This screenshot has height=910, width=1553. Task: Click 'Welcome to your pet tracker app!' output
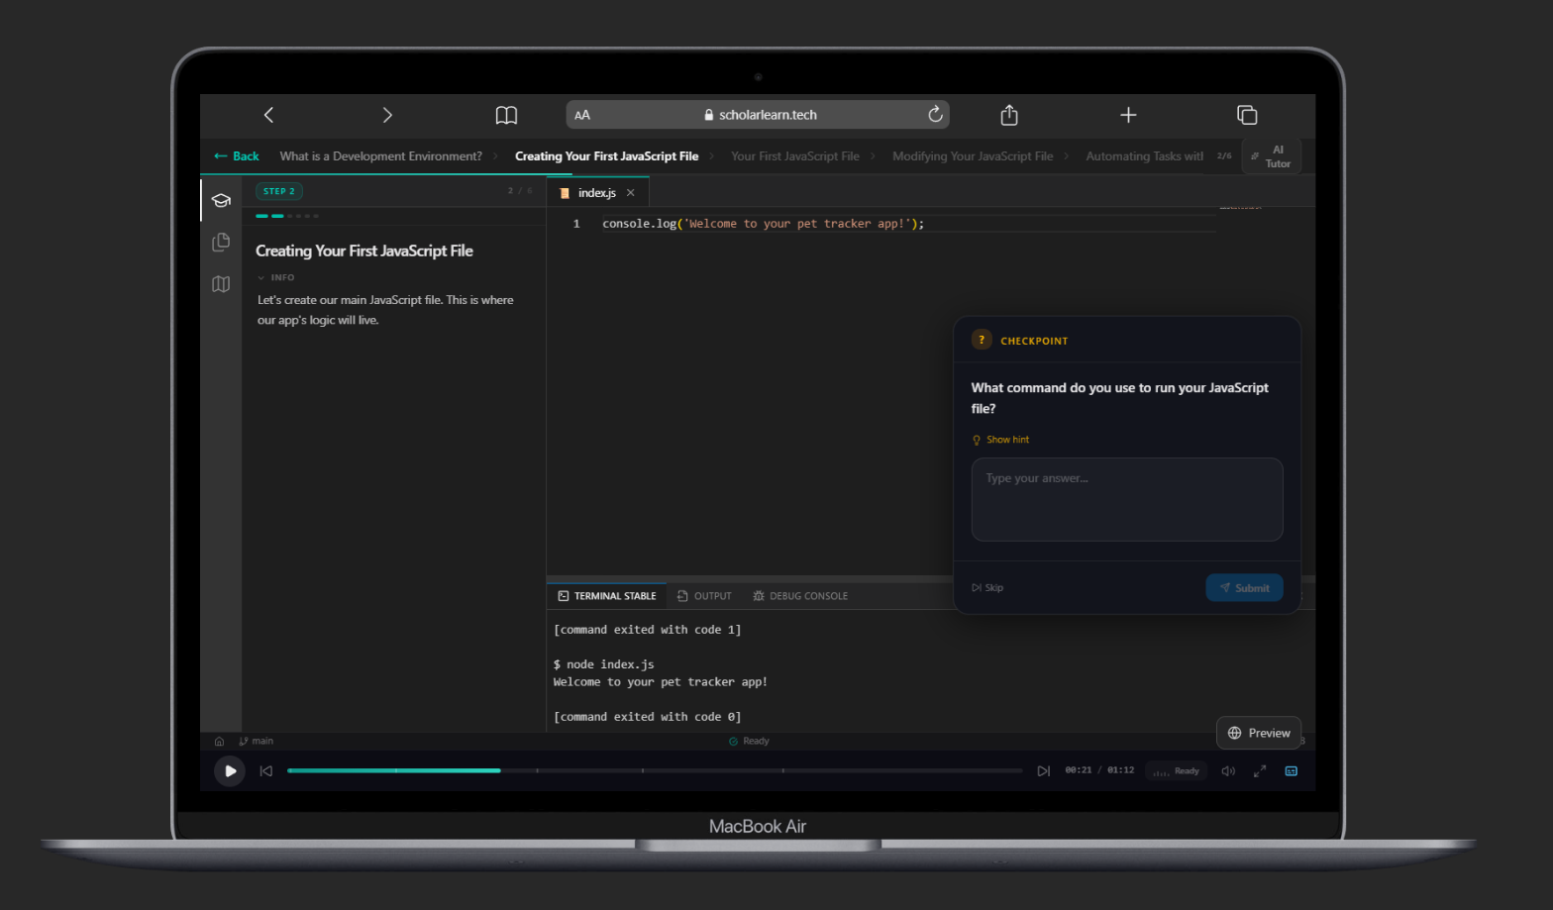[660, 682]
